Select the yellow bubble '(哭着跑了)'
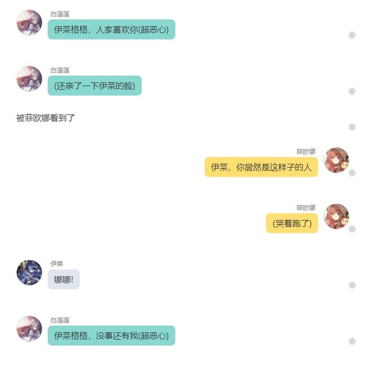 pyautogui.click(x=292, y=223)
